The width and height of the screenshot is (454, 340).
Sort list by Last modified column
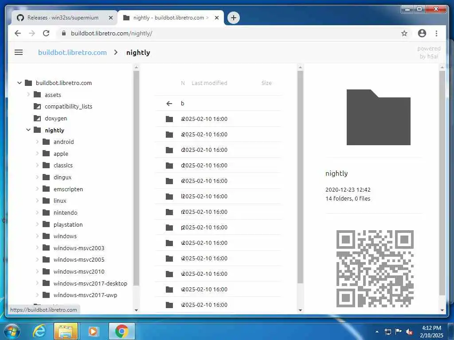209,83
